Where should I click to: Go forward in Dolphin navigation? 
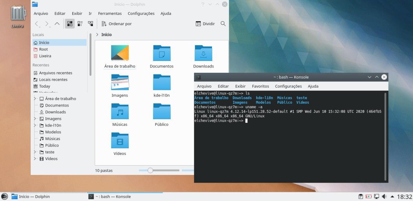point(47,24)
